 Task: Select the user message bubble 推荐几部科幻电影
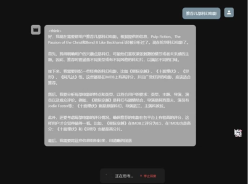coord(201,13)
